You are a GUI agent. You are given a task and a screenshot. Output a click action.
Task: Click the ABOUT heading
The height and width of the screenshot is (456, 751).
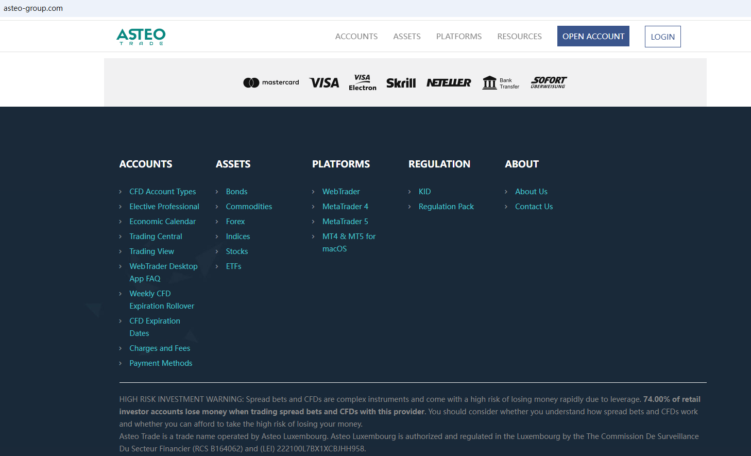click(522, 164)
